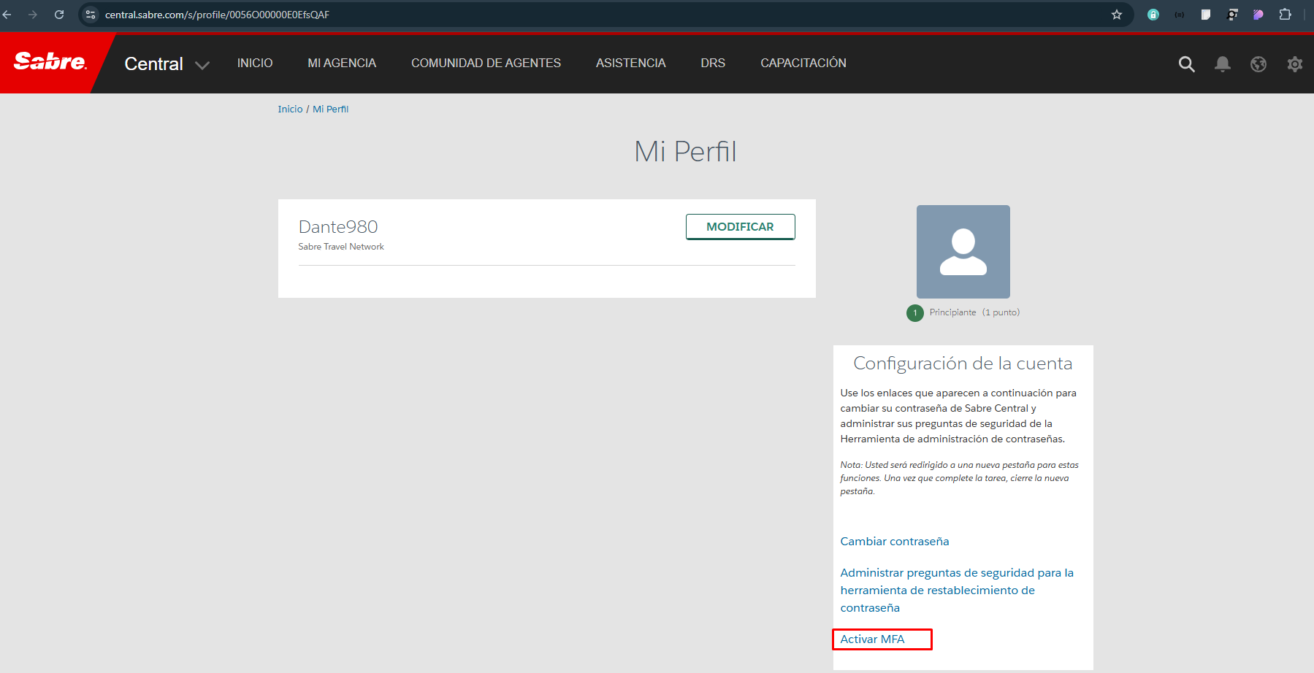The image size is (1314, 673).
Task: Click the globe language icon
Action: click(1258, 64)
